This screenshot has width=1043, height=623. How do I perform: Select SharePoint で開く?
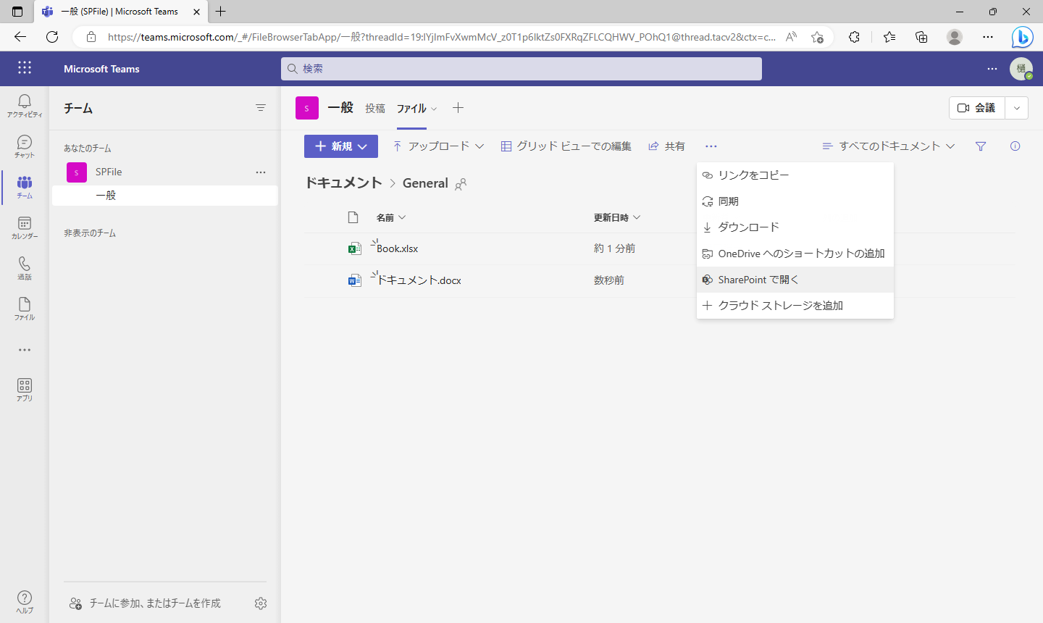pos(795,280)
